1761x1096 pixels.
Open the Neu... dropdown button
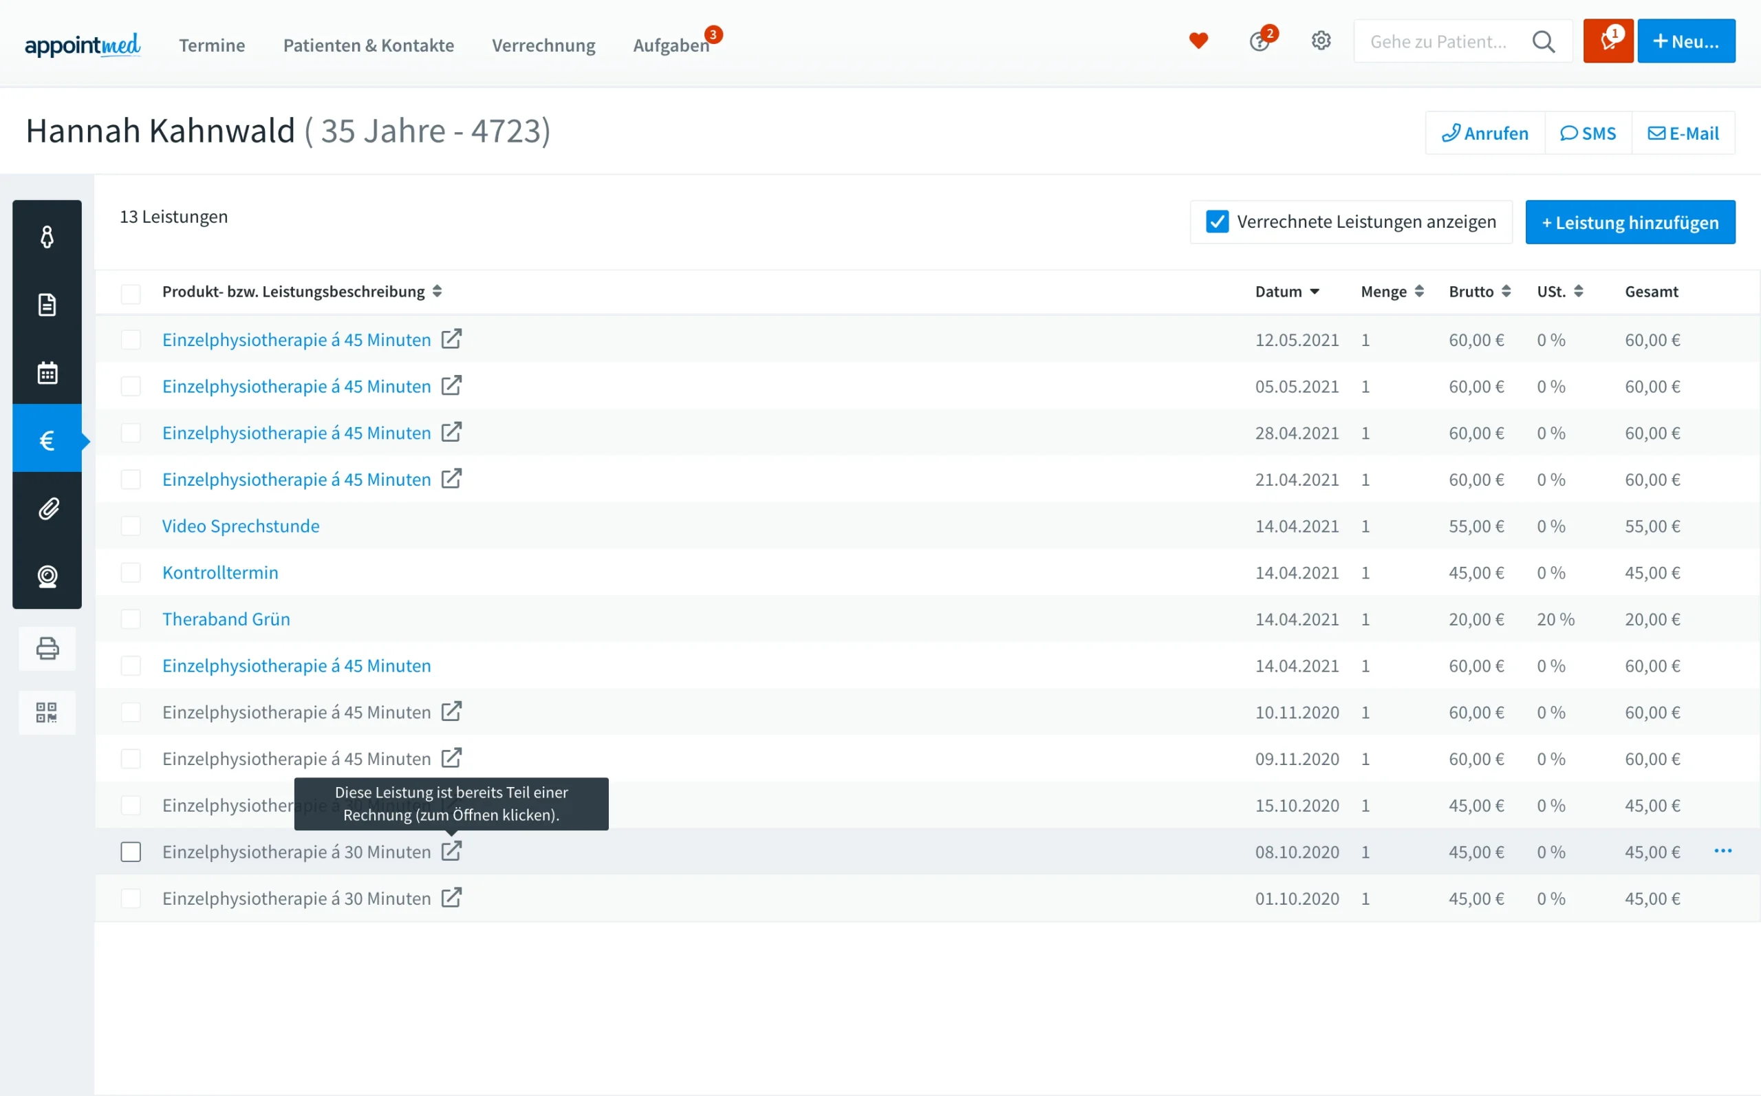click(x=1685, y=41)
